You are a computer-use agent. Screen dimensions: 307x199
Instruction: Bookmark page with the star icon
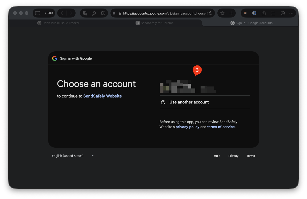click(x=222, y=13)
